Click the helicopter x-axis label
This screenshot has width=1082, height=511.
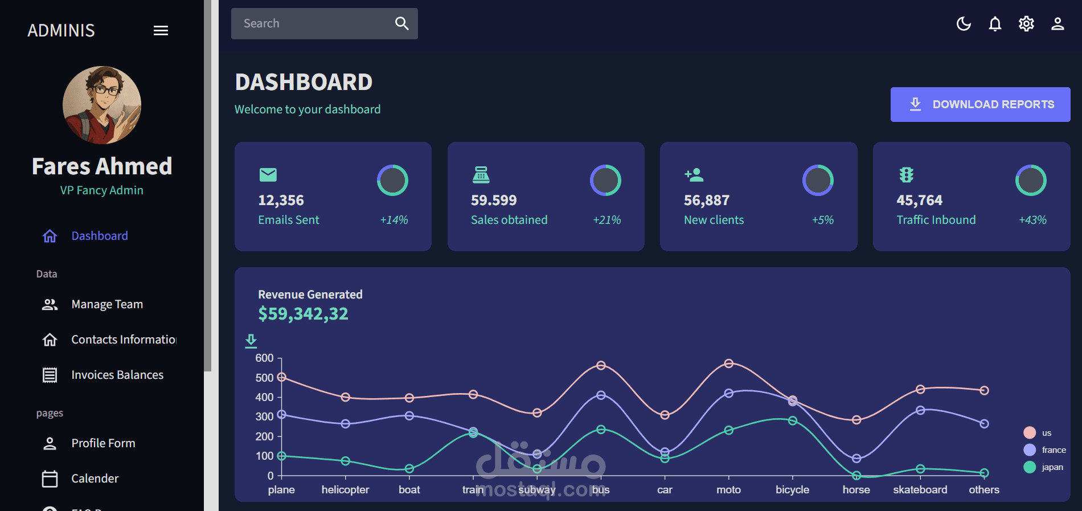pos(345,490)
